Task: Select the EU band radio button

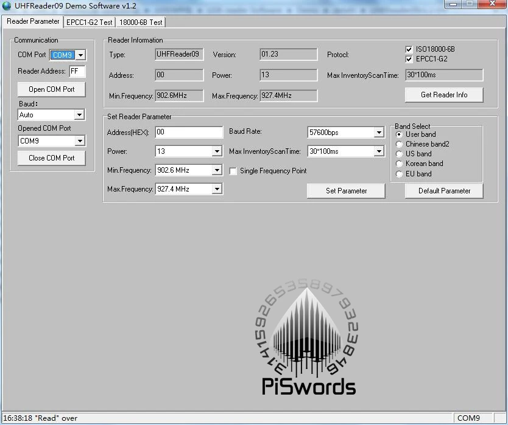Action: [x=399, y=174]
